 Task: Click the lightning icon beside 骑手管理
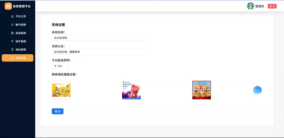[12, 41]
